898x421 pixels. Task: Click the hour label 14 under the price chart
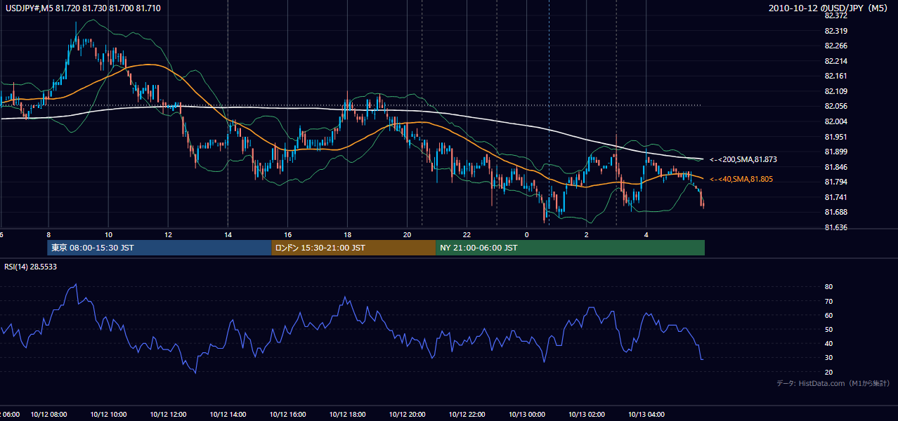pyautogui.click(x=228, y=234)
